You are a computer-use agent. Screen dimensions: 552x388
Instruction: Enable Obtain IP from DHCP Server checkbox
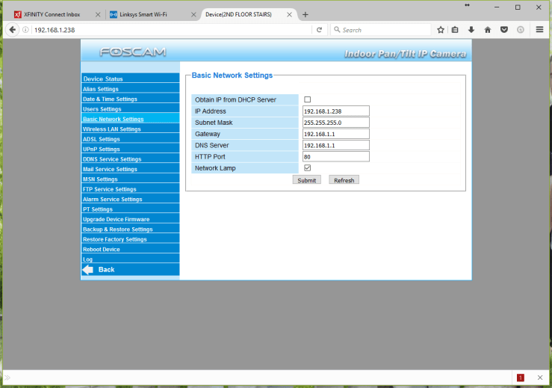(x=307, y=99)
